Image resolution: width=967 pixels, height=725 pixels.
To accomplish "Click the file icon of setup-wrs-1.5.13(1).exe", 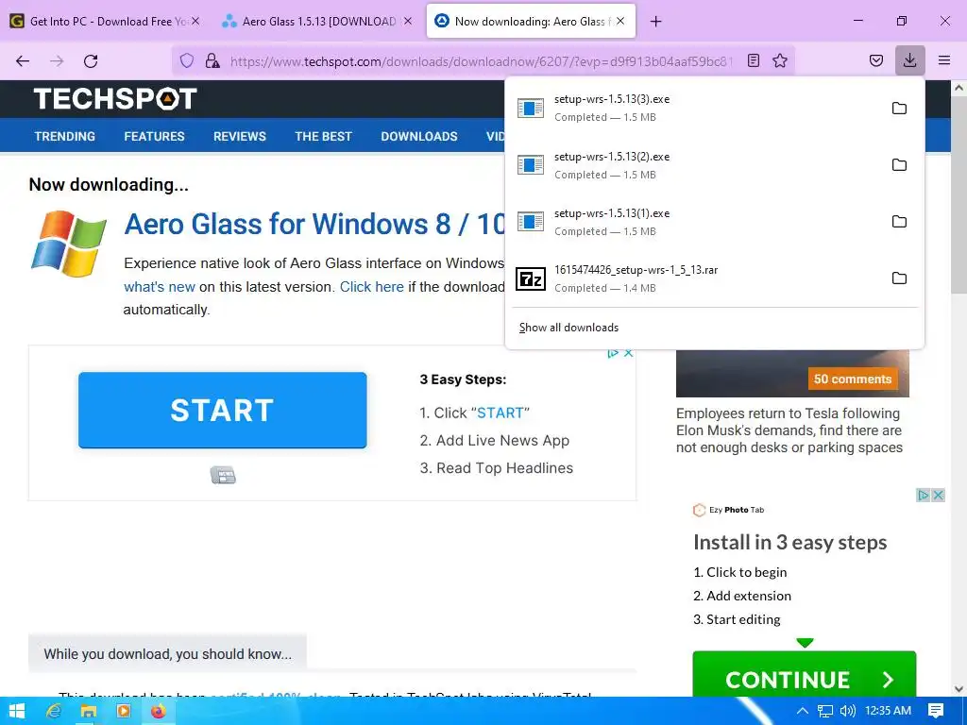I will point(531,222).
